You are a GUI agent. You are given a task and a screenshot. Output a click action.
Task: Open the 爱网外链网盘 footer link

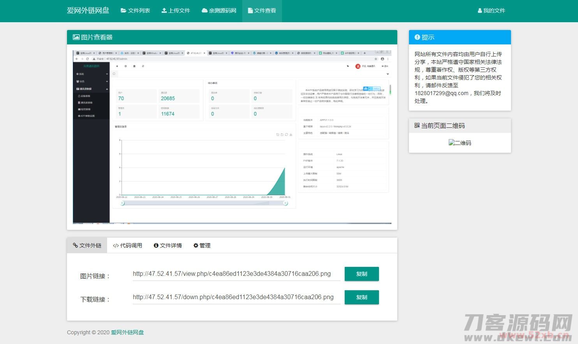pos(127,332)
